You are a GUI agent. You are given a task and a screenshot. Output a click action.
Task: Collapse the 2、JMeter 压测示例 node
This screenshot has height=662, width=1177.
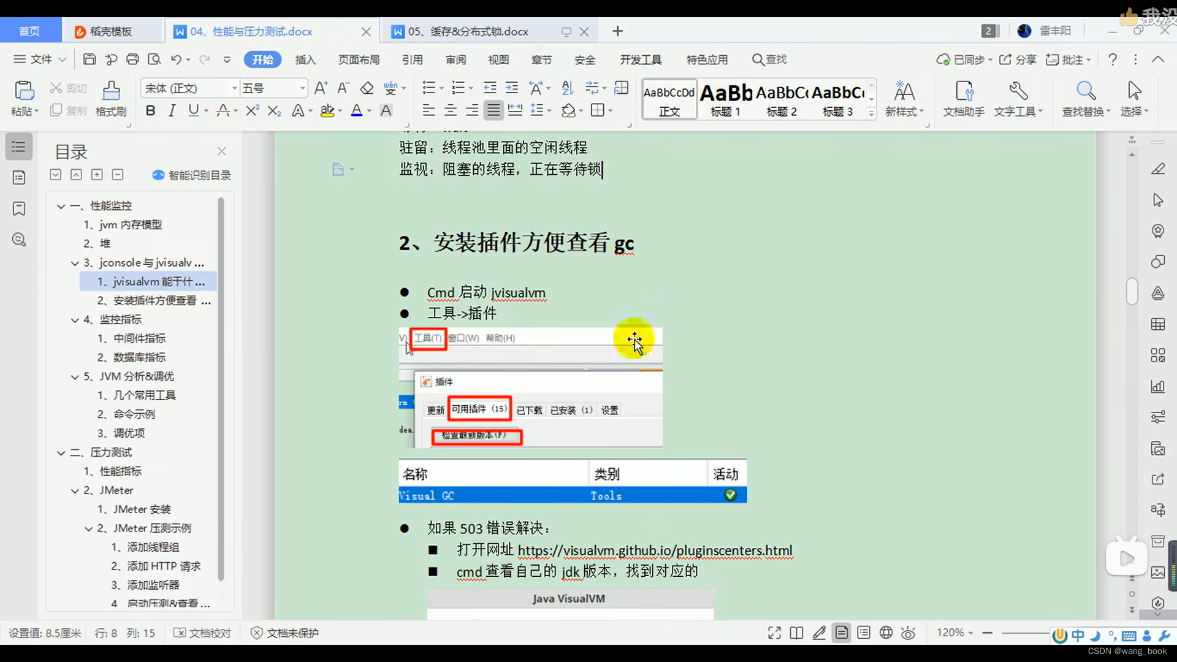[88, 529]
